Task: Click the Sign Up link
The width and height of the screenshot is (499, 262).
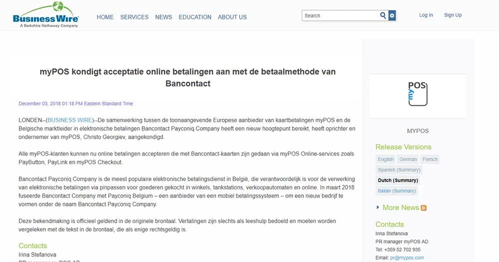Action: pyautogui.click(x=453, y=15)
